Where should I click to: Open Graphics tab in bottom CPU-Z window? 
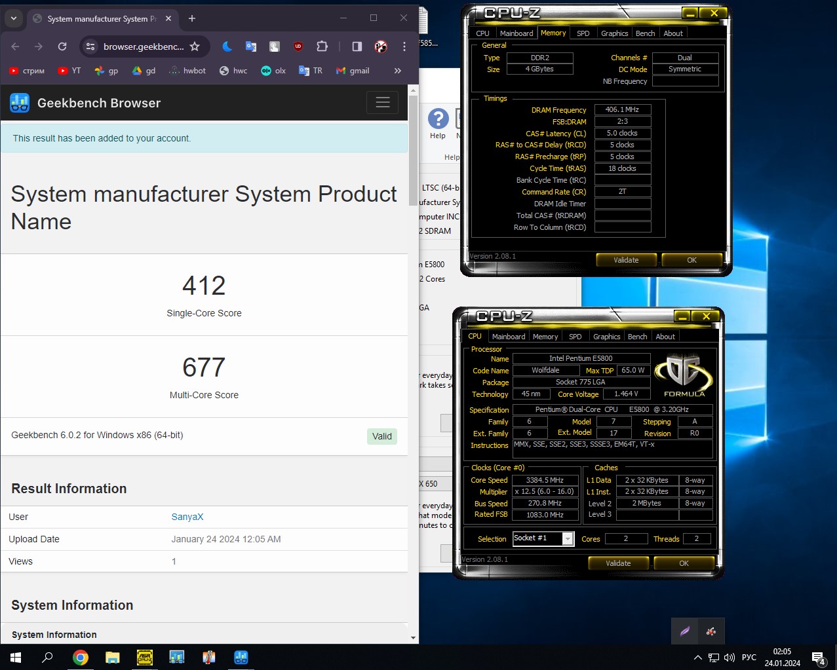point(606,337)
